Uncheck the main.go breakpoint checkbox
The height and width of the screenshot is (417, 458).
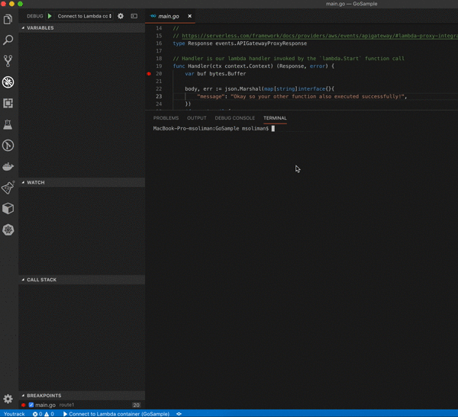[31, 405]
